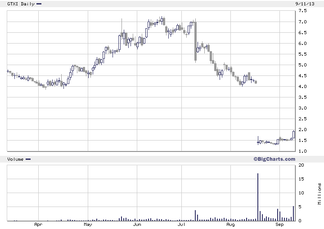Click the 5.0 price axis label
This screenshot has width=324, height=229.
302,65
